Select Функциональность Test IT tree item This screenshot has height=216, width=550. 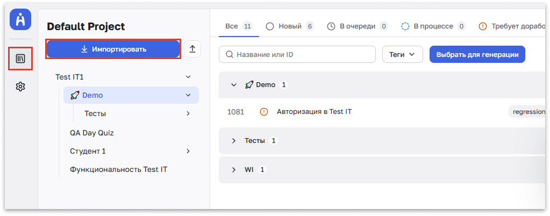119,170
